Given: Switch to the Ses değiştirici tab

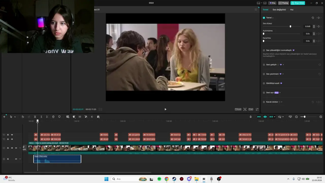Looking at the screenshot, I should click(279, 10).
